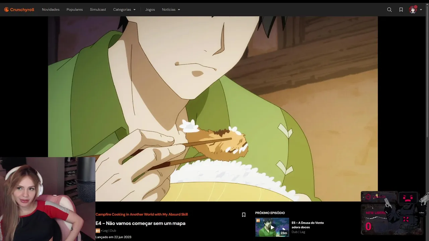The height and width of the screenshot is (241, 429).
Task: Click the 23m duration badge on thumbnail
Action: coord(284,233)
